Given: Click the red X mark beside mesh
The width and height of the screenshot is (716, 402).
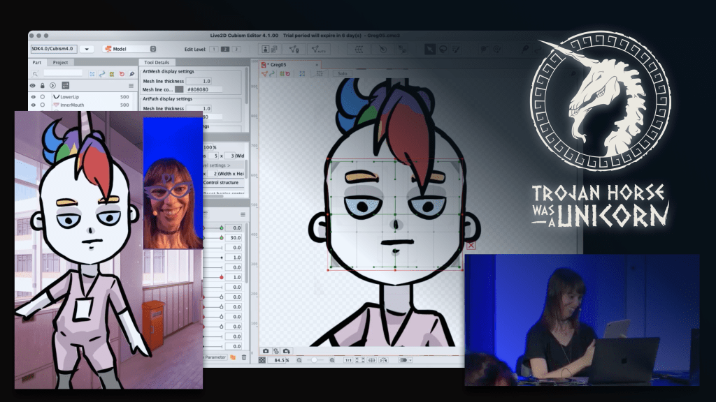Looking at the screenshot, I should point(471,246).
